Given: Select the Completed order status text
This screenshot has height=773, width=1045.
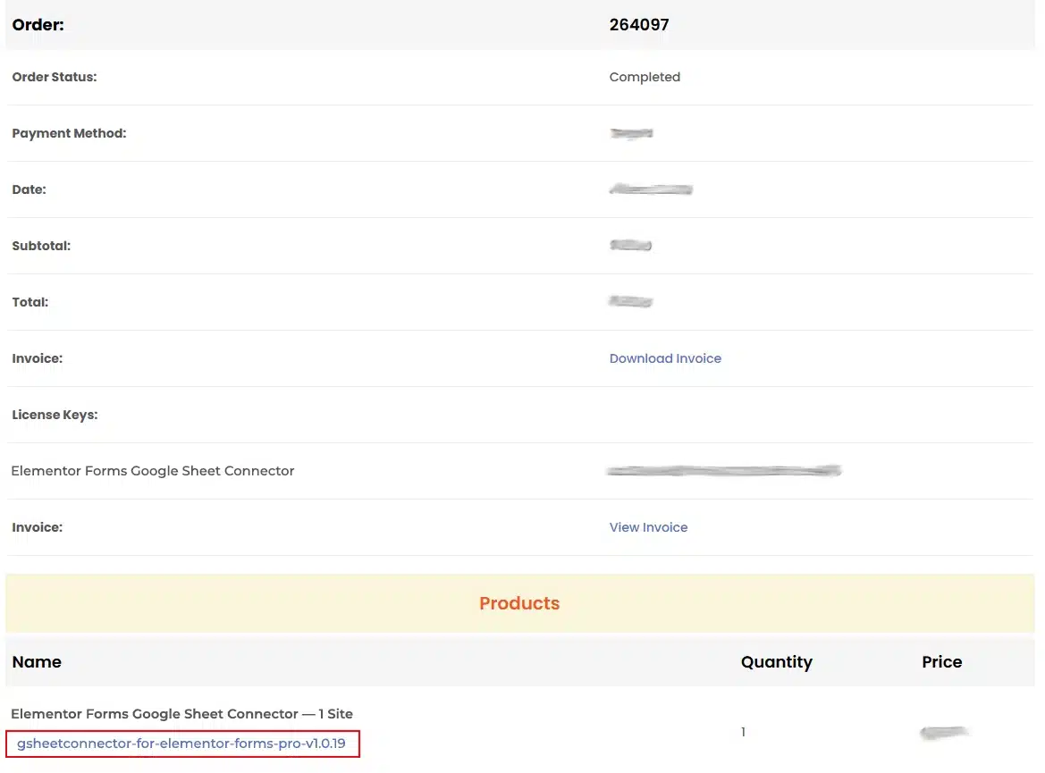Looking at the screenshot, I should 645,77.
